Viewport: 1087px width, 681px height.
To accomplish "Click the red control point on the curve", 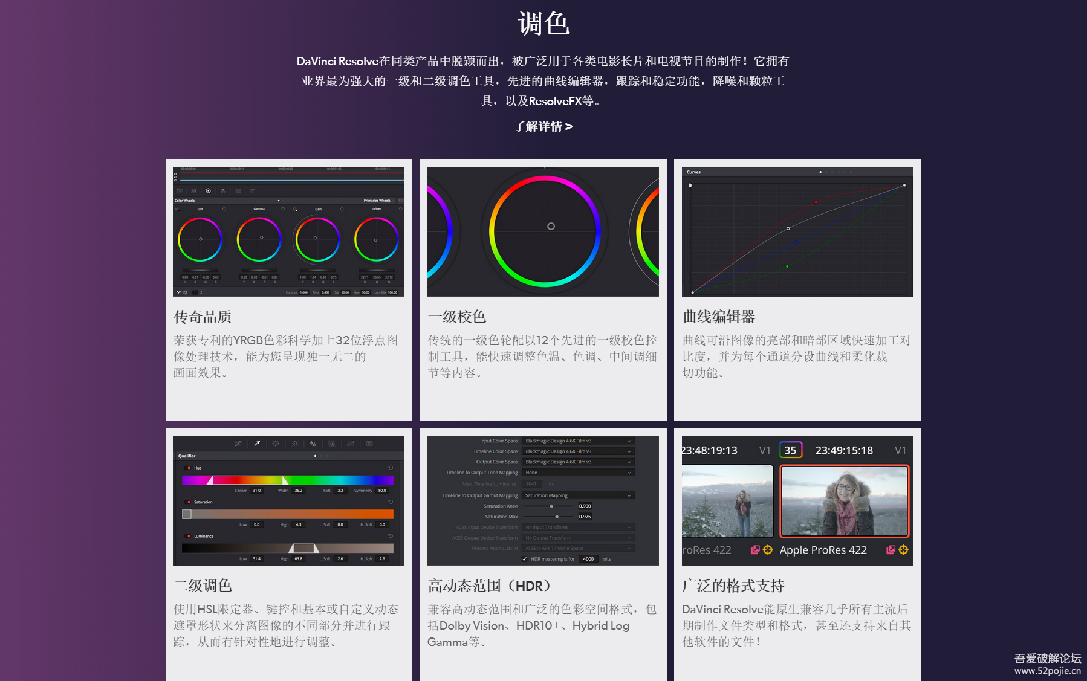I will click(x=816, y=202).
